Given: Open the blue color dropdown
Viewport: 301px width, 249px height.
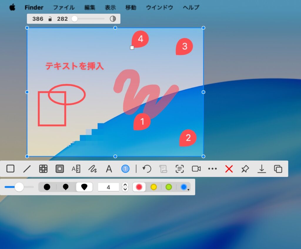Looking at the screenshot, I should (184, 187).
